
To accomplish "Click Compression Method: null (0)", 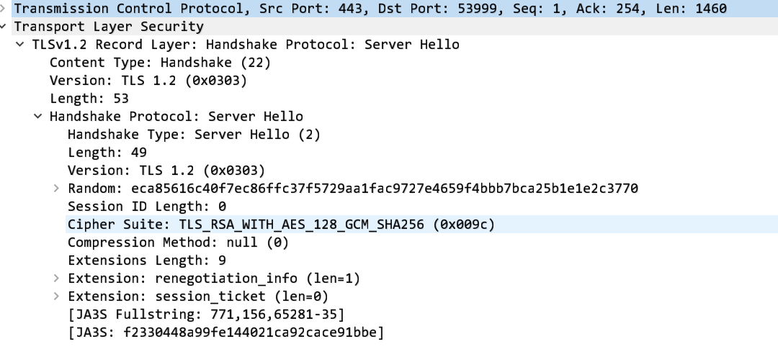I will tap(178, 243).
